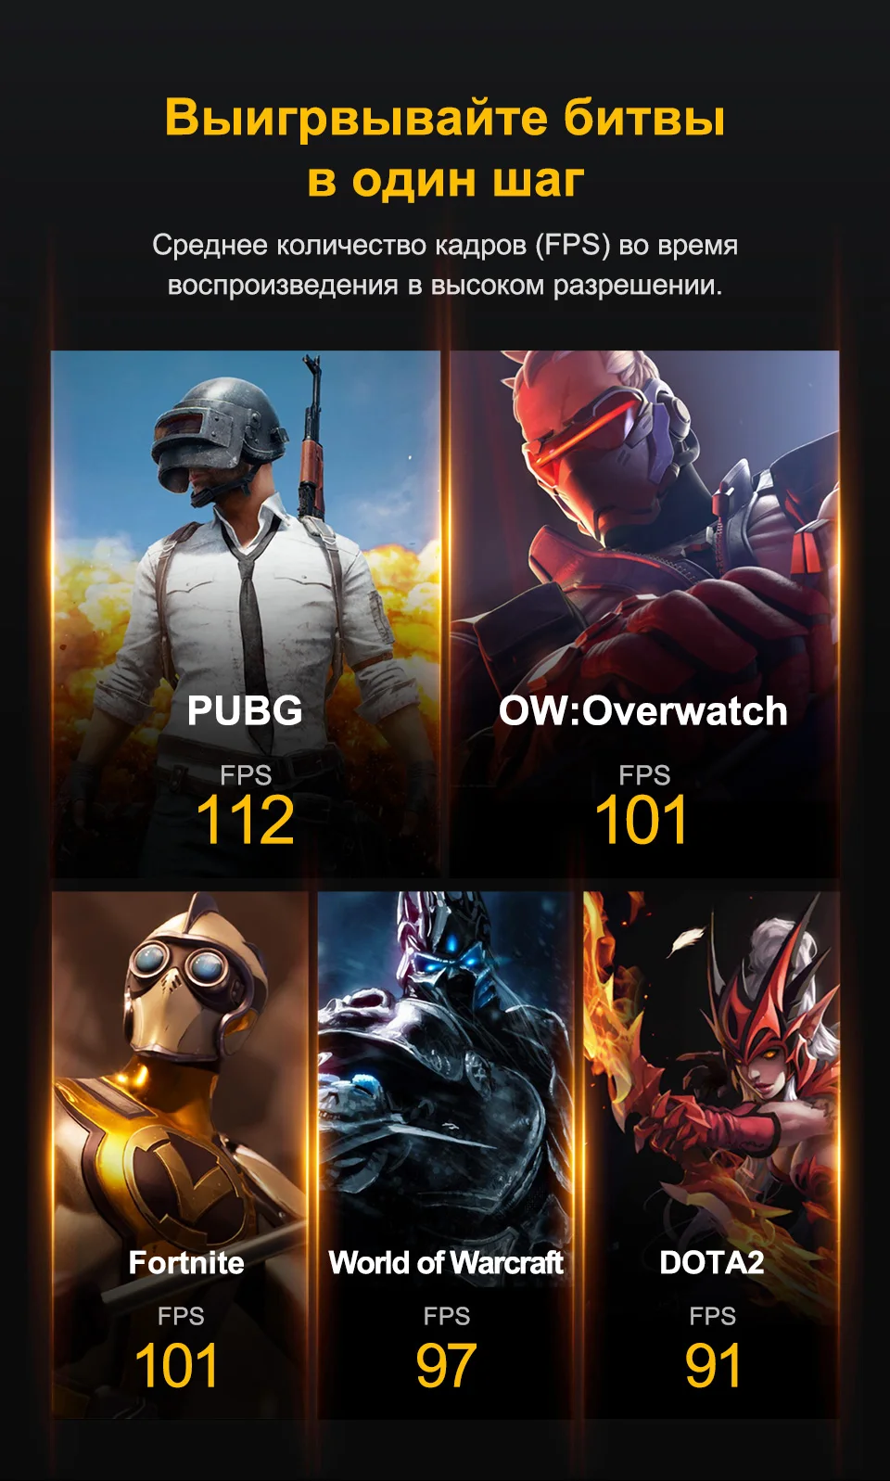This screenshot has width=890, height=1481.
Task: Click the Fortnite FPS value 101
Action: pos(177,1366)
